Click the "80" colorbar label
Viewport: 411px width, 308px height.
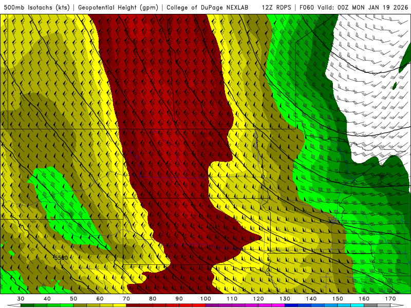pyautogui.click(x=153, y=299)
